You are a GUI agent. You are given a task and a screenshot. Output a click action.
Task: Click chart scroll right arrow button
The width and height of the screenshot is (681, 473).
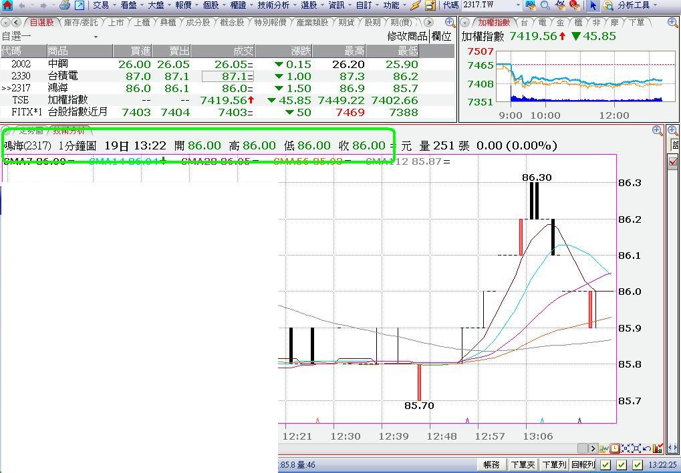click(x=593, y=448)
